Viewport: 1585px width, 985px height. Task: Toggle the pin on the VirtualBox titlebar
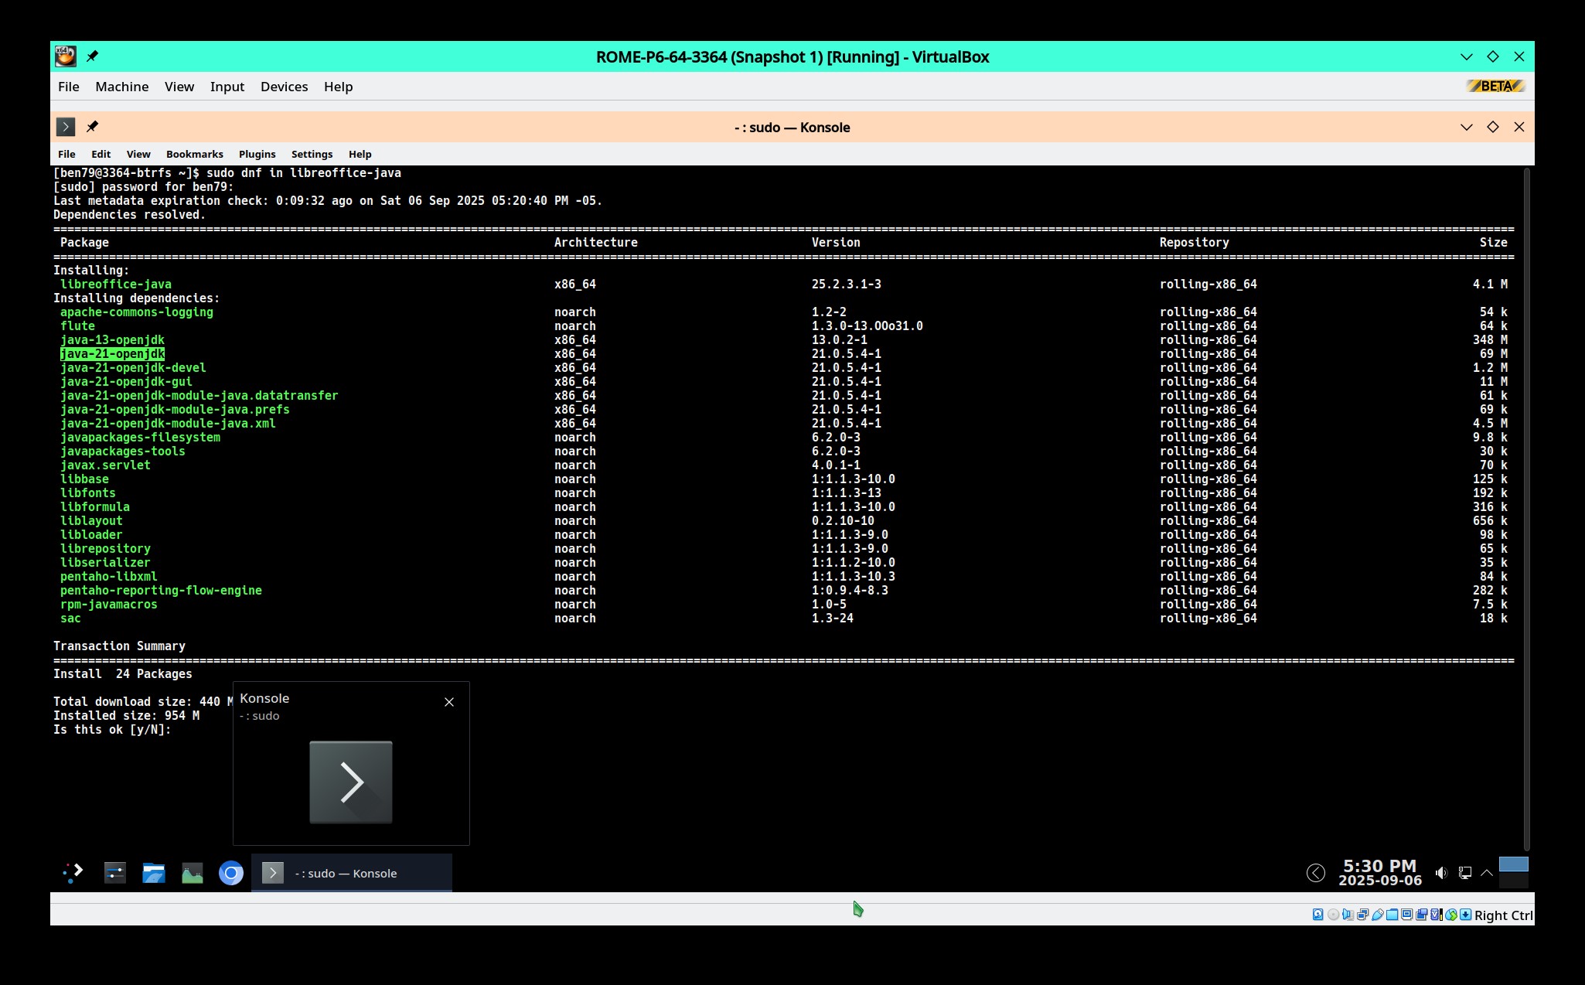point(92,56)
